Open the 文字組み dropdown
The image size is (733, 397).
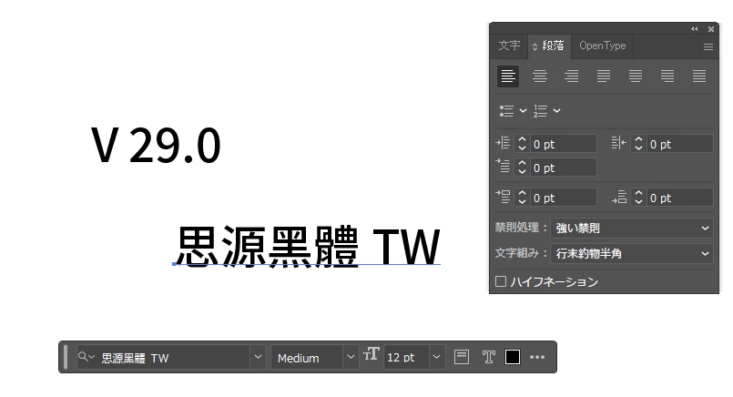(632, 253)
